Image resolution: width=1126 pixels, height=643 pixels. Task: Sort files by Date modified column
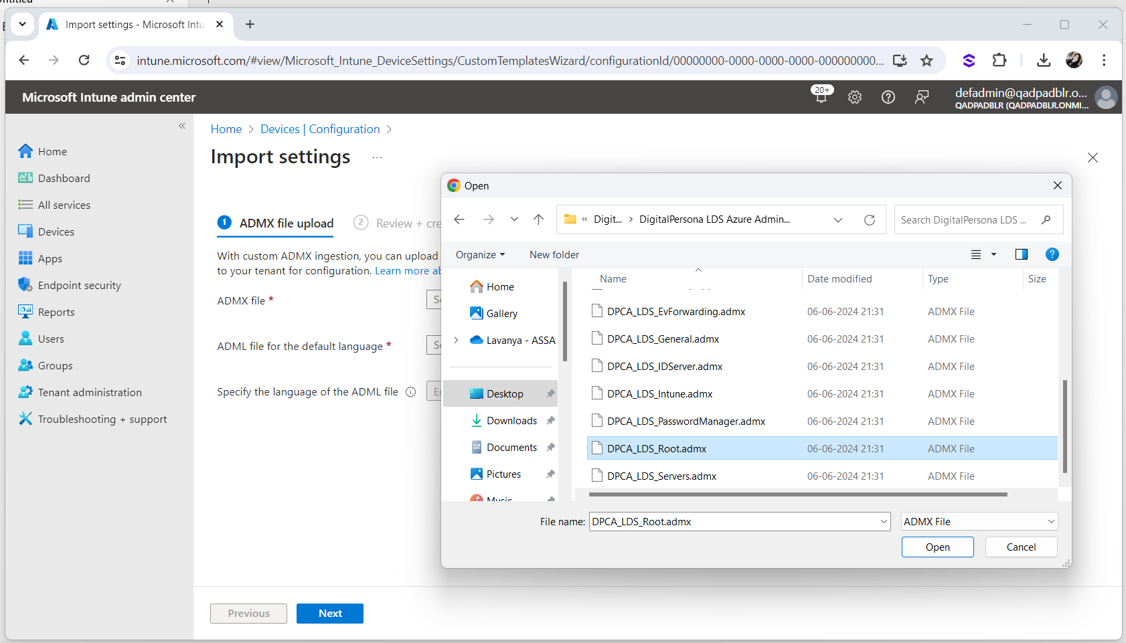[839, 279]
